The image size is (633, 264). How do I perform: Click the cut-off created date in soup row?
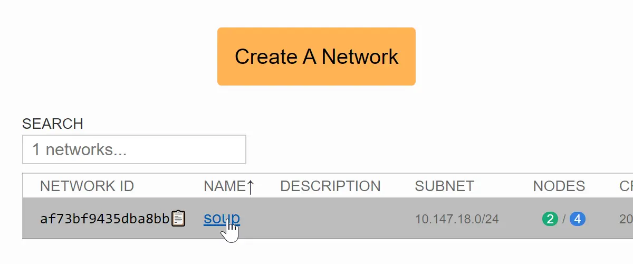(x=626, y=219)
